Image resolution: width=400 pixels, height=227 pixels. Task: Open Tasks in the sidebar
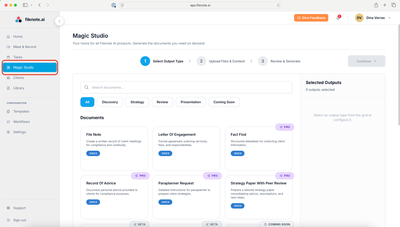(x=30, y=57)
